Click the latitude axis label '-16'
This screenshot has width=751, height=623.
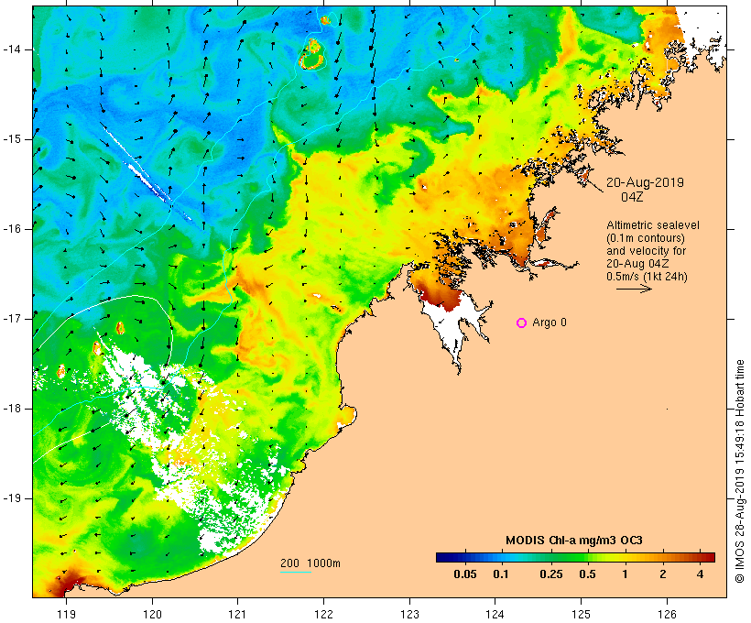click(x=12, y=229)
